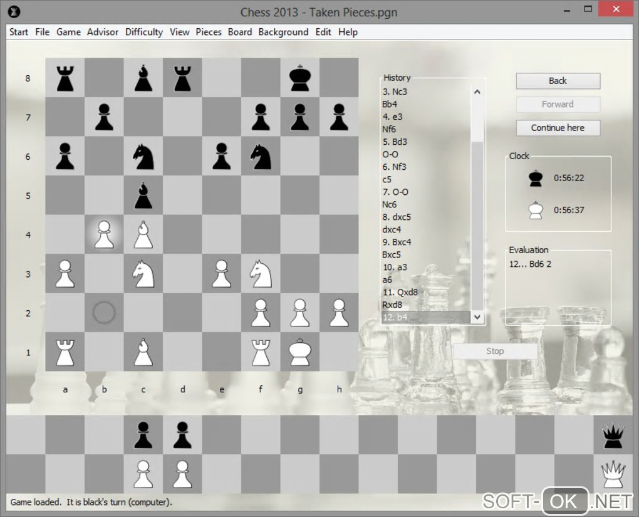Select the white pawn on a3

click(x=65, y=274)
